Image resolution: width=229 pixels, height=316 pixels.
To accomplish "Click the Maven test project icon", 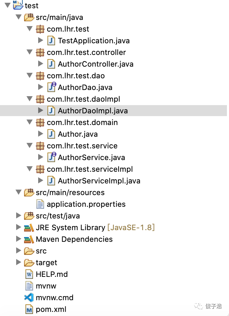I will (18, 5).
